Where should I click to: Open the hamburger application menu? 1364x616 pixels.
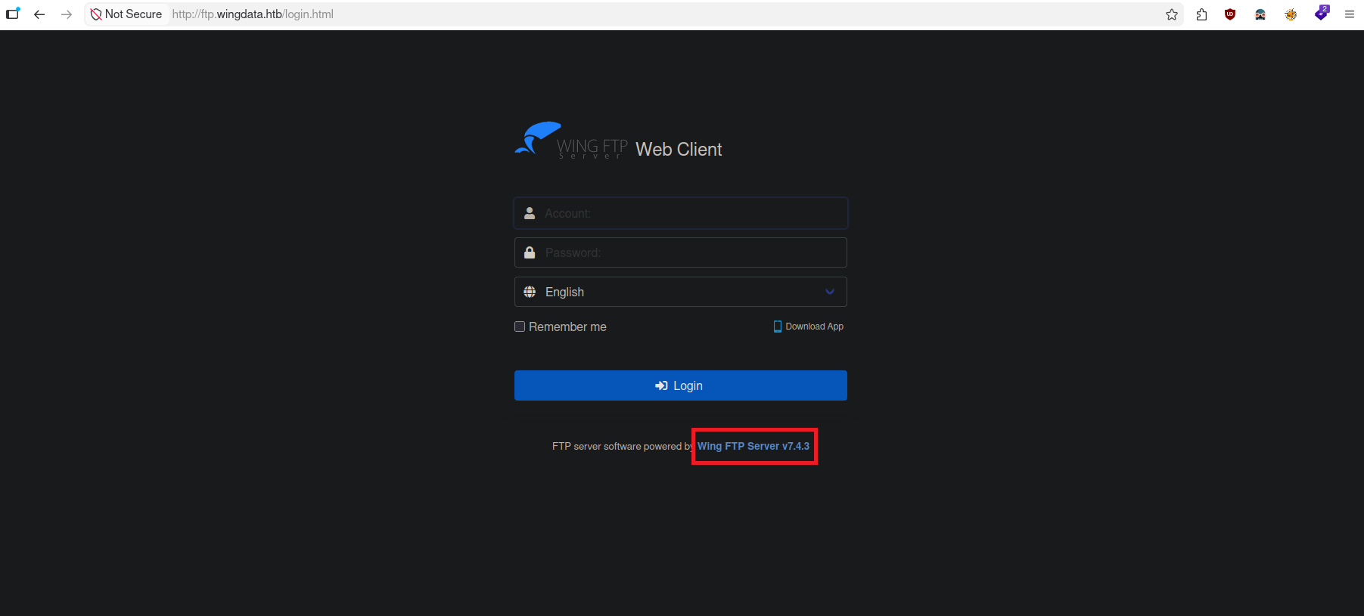(x=1349, y=14)
